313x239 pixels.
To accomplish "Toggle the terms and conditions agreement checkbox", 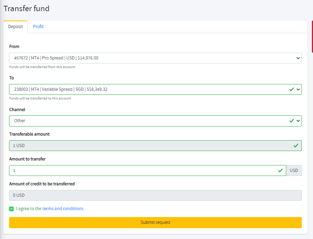I will pyautogui.click(x=11, y=209).
